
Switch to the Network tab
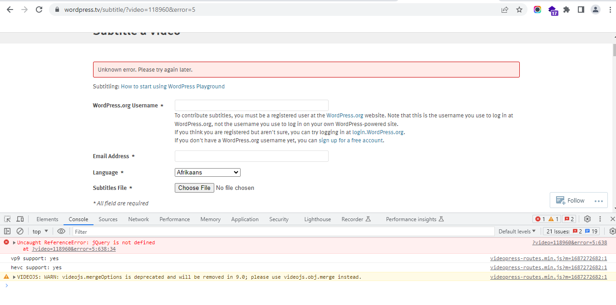pyautogui.click(x=138, y=219)
